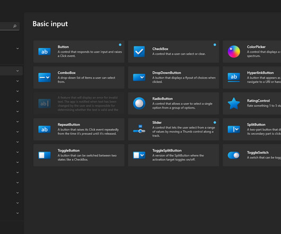Open the ToggleSwitch sample title
The height and width of the screenshot is (234, 281).
click(x=258, y=152)
